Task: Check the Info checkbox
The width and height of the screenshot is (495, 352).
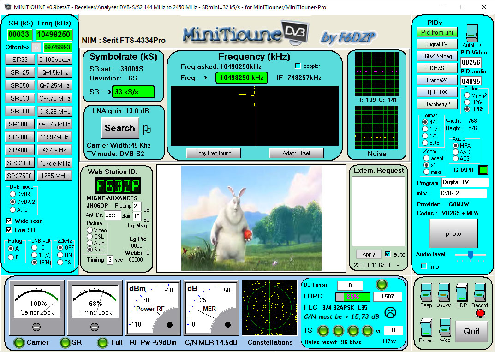Action: click(x=424, y=267)
